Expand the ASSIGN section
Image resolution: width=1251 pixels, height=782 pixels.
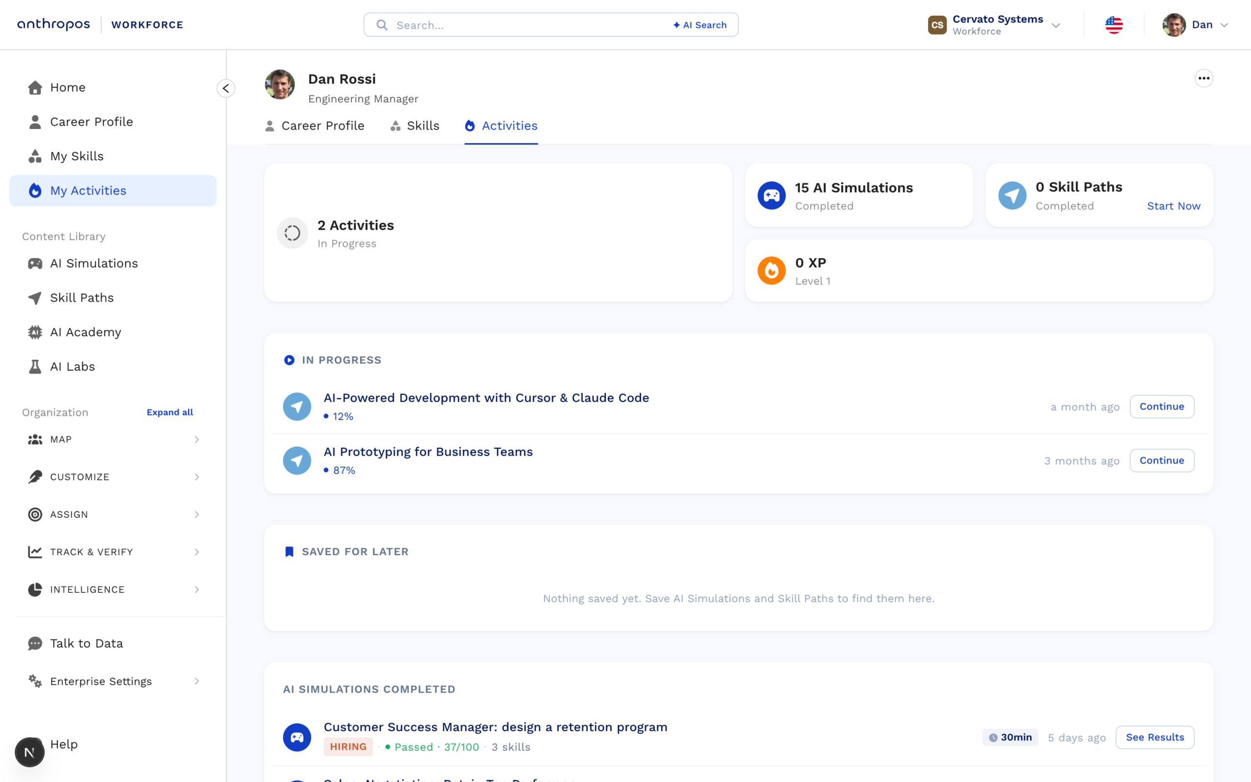point(113,515)
